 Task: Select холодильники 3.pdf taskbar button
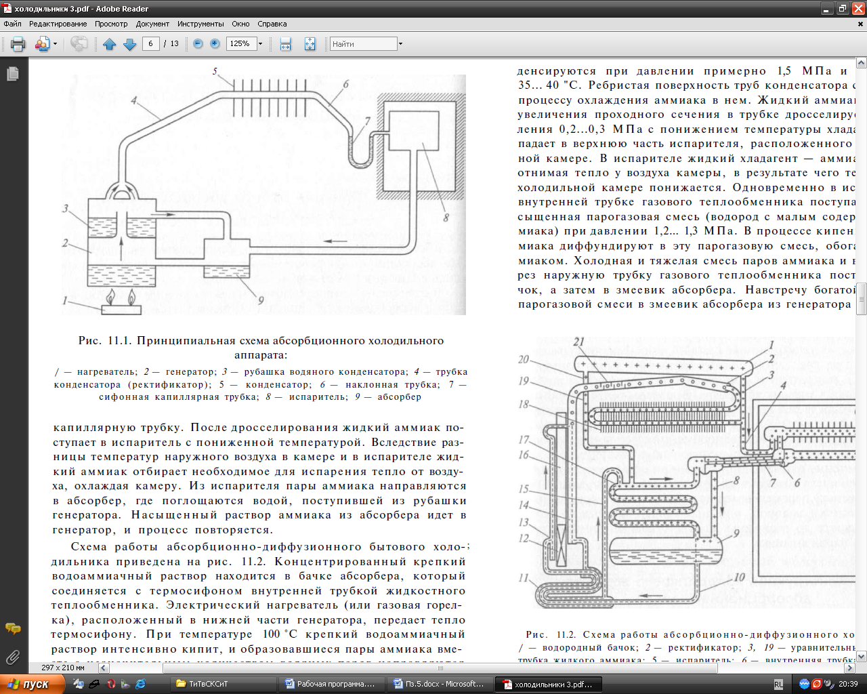coord(548,684)
